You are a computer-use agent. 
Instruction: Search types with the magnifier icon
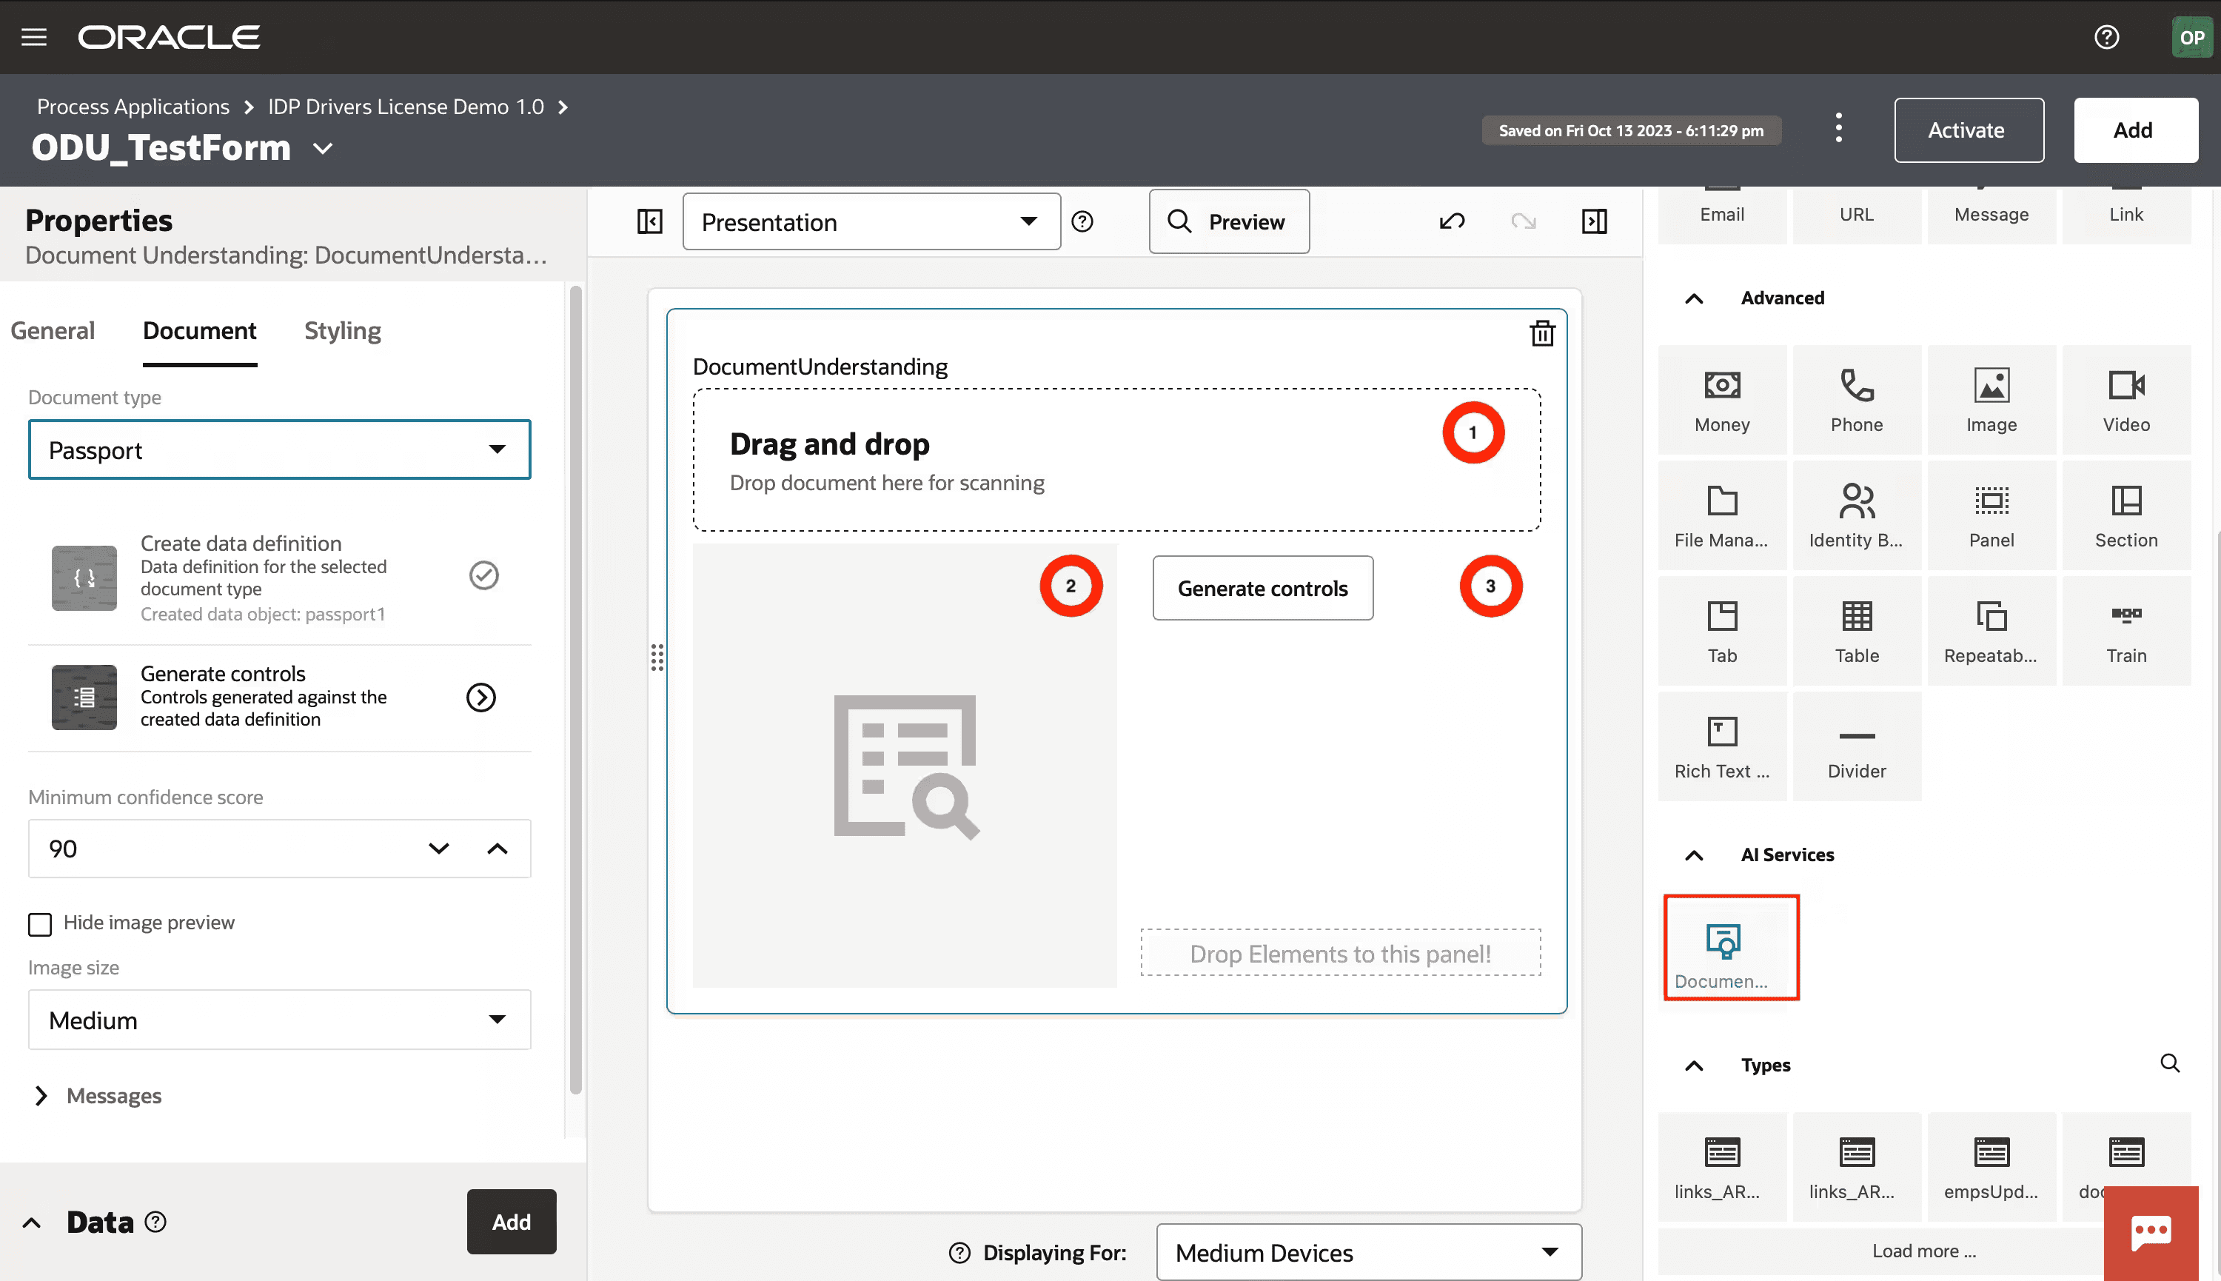tap(2169, 1063)
